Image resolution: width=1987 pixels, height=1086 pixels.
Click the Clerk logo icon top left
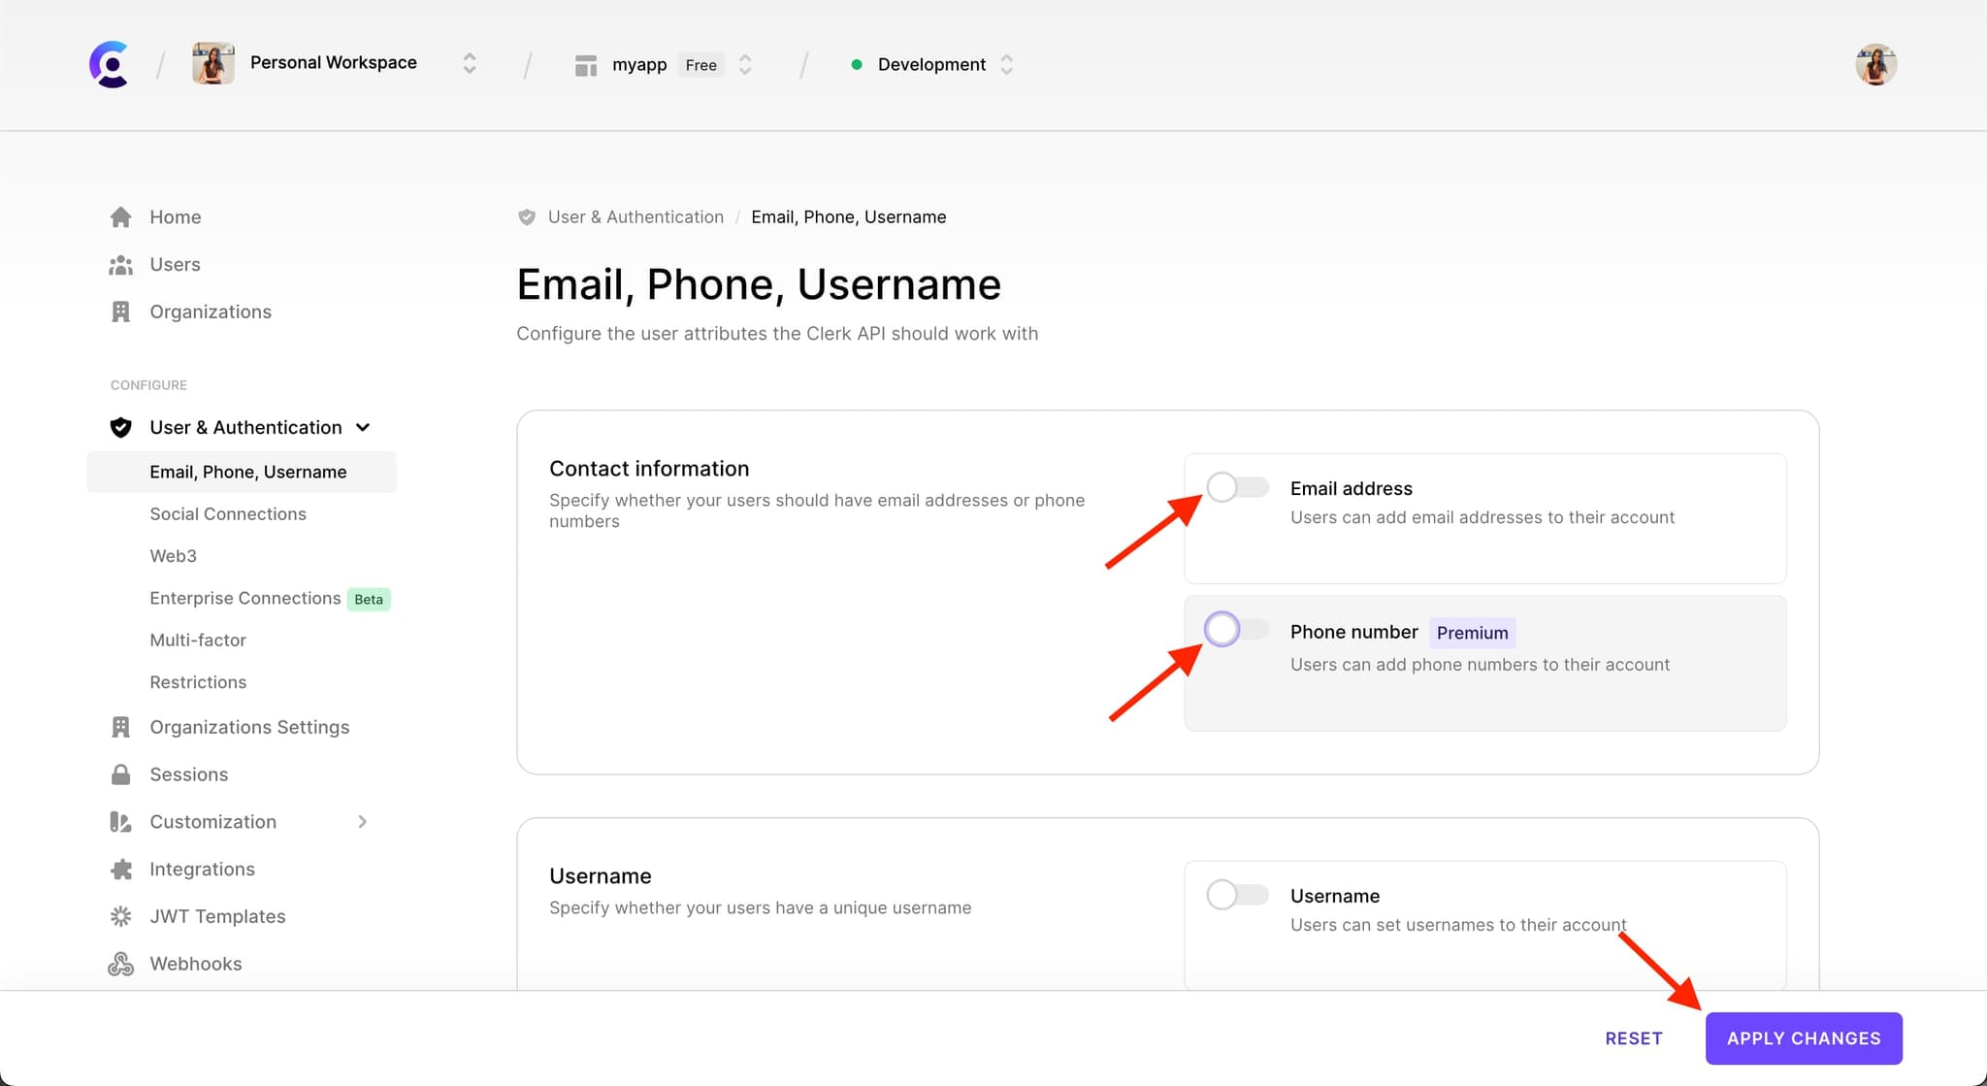107,64
